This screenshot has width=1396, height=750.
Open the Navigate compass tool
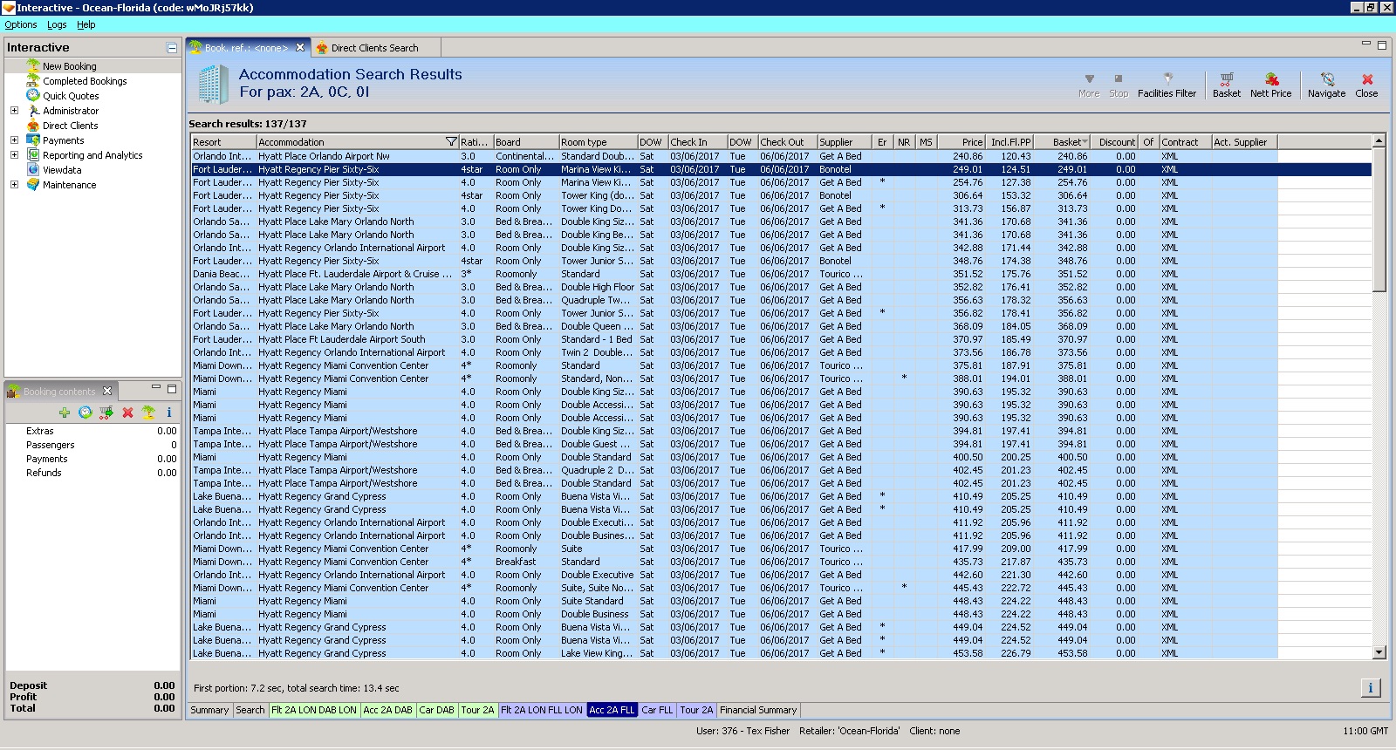1326,85
